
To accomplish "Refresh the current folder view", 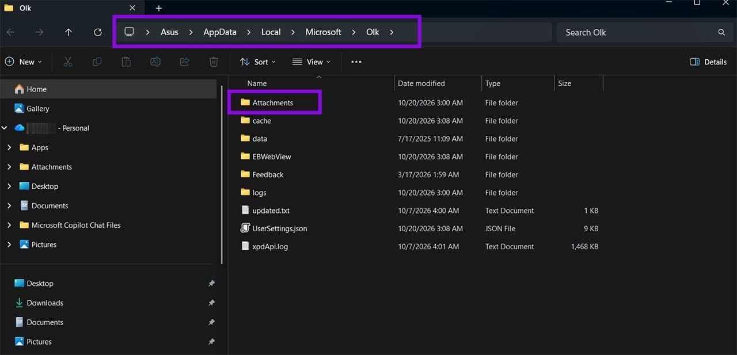I will [98, 32].
